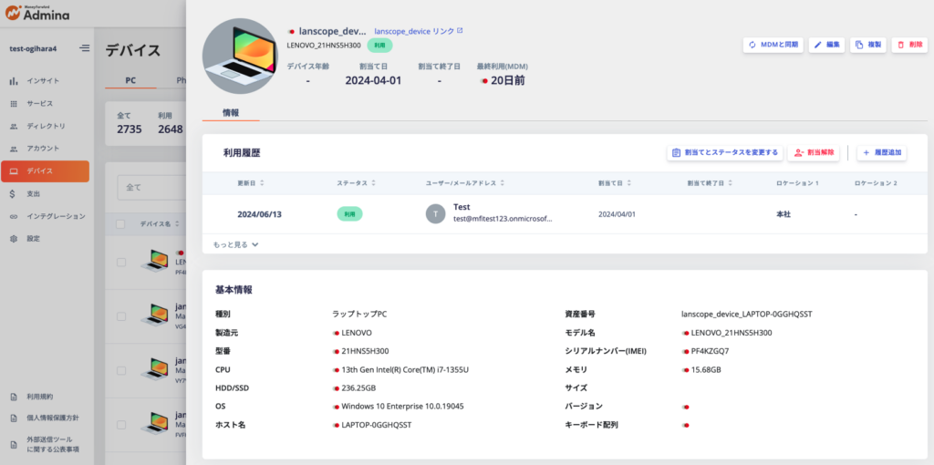
Task: Open 設定 in the sidebar
Action: click(46, 239)
